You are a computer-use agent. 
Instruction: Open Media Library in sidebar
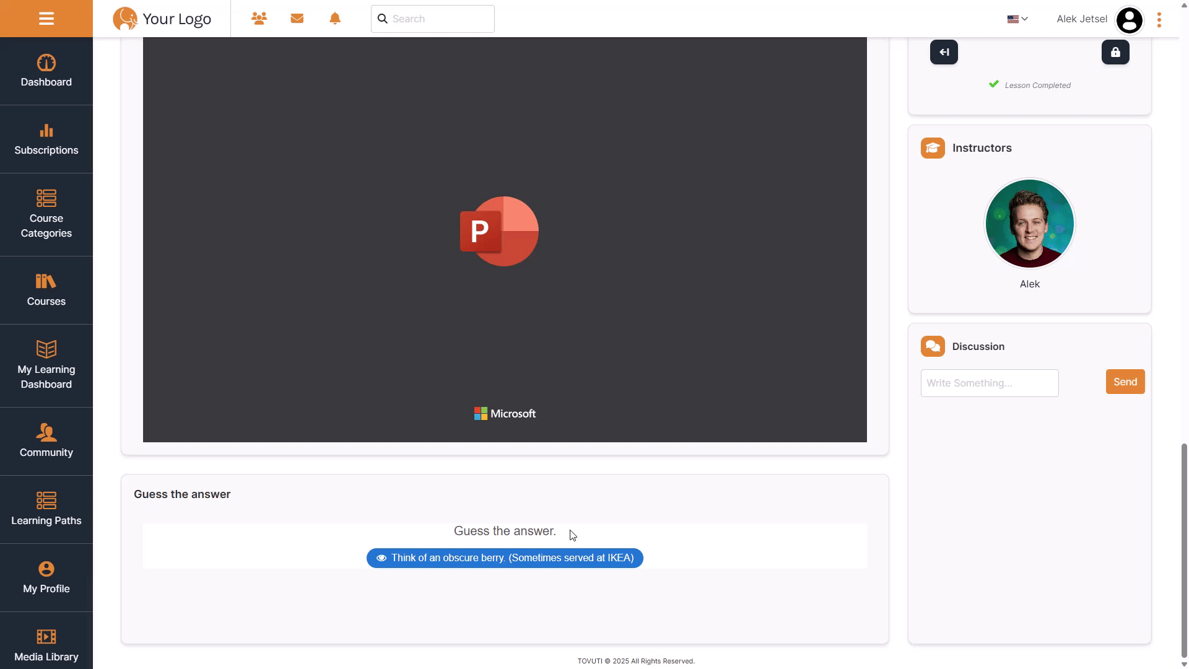(x=46, y=641)
